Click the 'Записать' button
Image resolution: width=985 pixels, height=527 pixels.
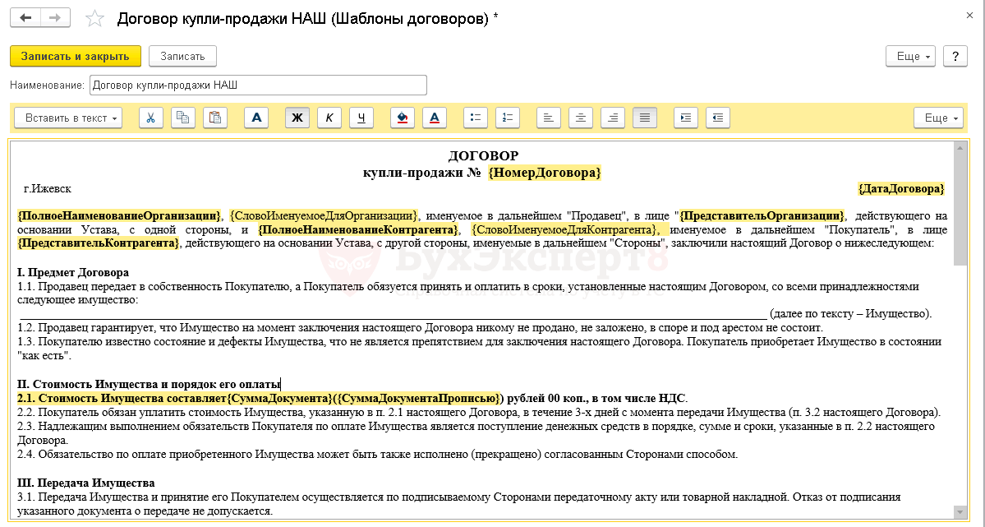(182, 56)
